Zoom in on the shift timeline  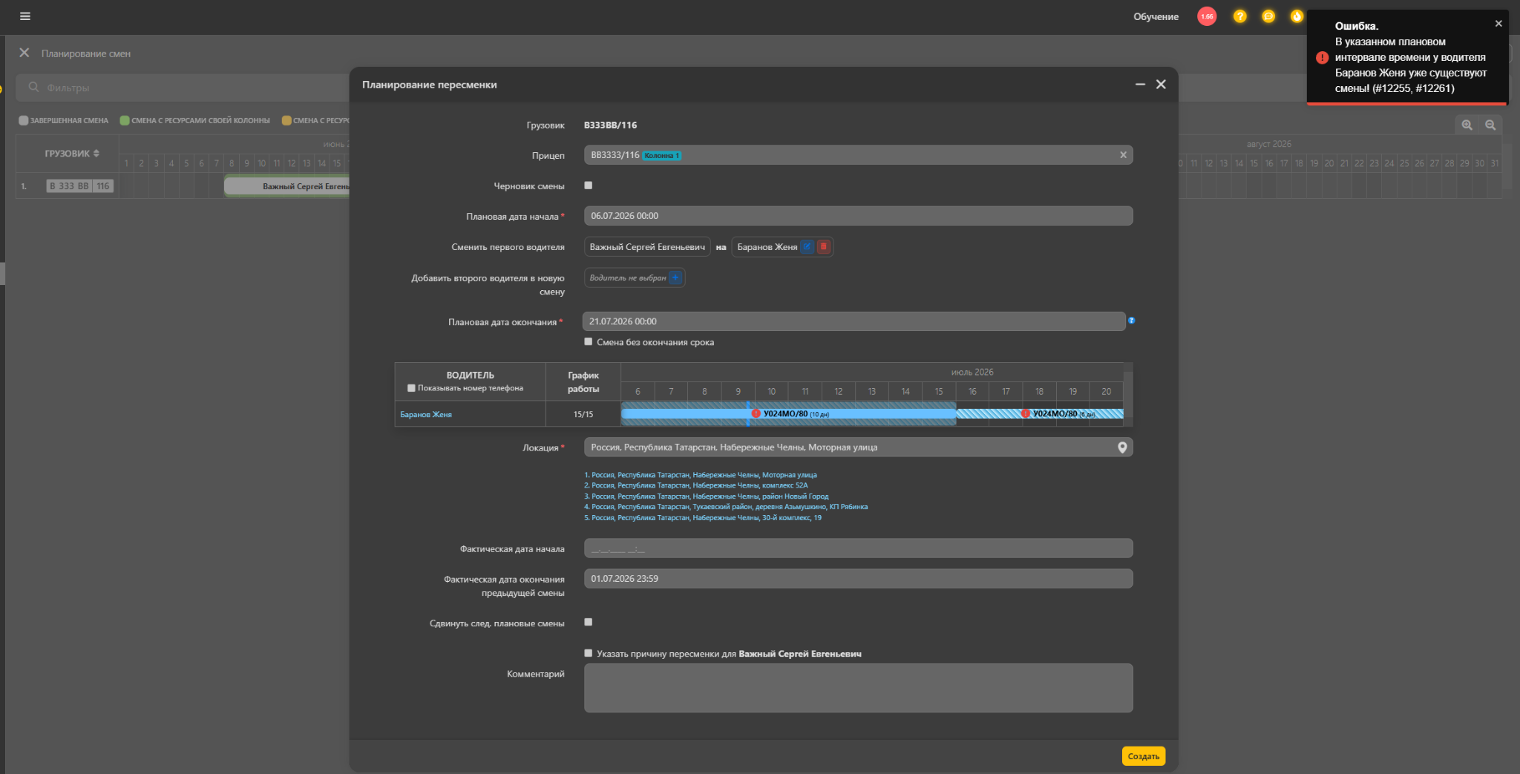pyautogui.click(x=1467, y=125)
